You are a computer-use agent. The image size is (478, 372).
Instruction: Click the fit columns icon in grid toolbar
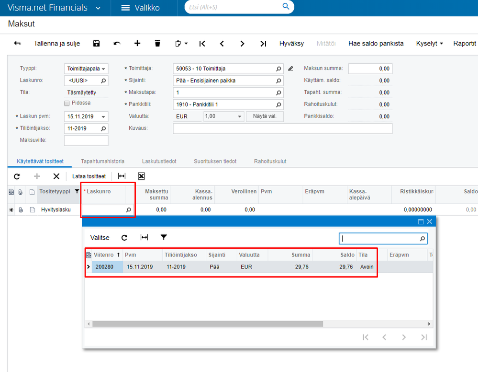122,176
